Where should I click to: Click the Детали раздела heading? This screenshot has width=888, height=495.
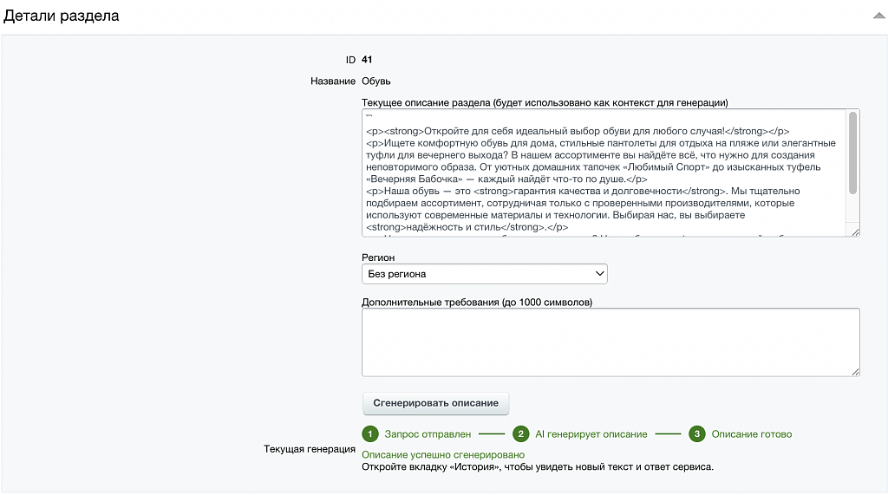pos(62,16)
